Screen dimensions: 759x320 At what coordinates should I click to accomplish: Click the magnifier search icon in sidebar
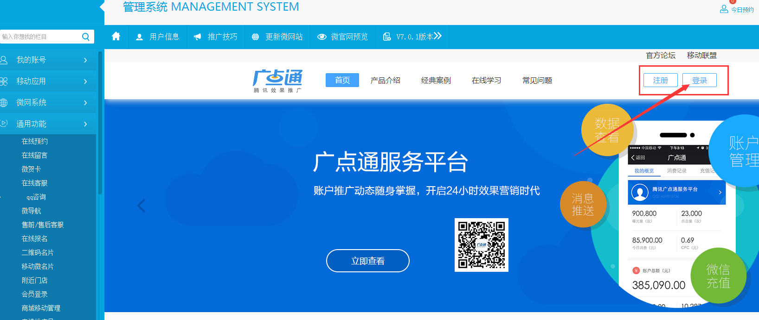[86, 37]
